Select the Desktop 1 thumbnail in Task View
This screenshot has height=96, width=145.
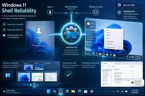(x=28, y=67)
